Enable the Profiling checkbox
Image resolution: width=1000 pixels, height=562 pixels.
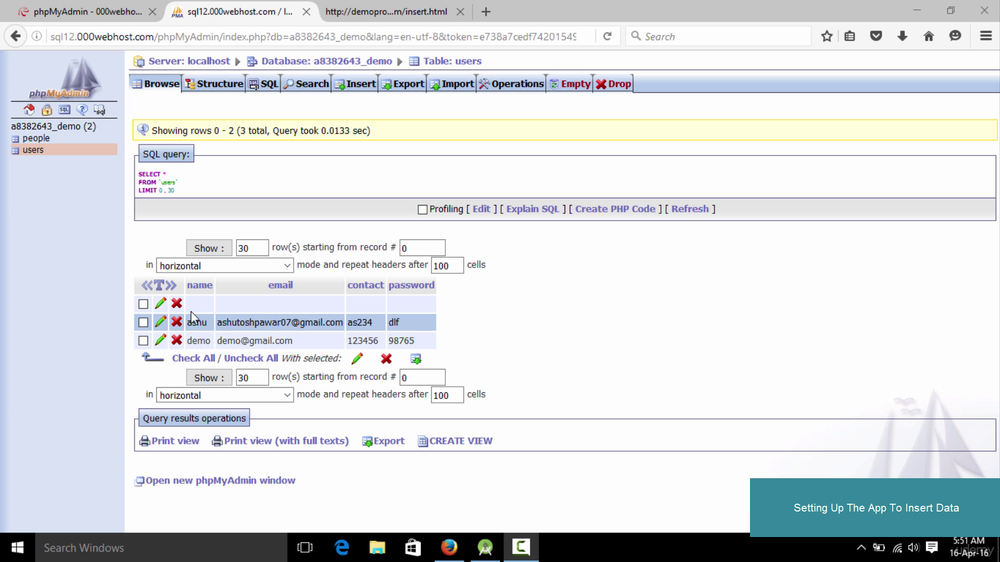(422, 209)
